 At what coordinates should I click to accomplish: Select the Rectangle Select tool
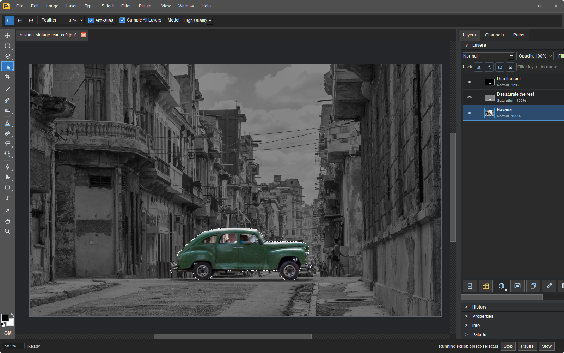tap(7, 46)
